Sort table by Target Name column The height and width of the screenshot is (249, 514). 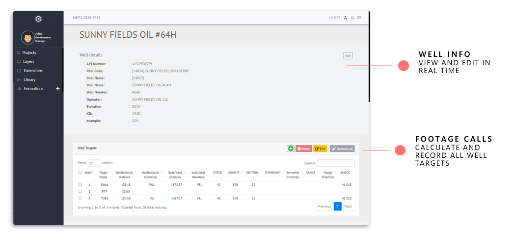(104, 174)
